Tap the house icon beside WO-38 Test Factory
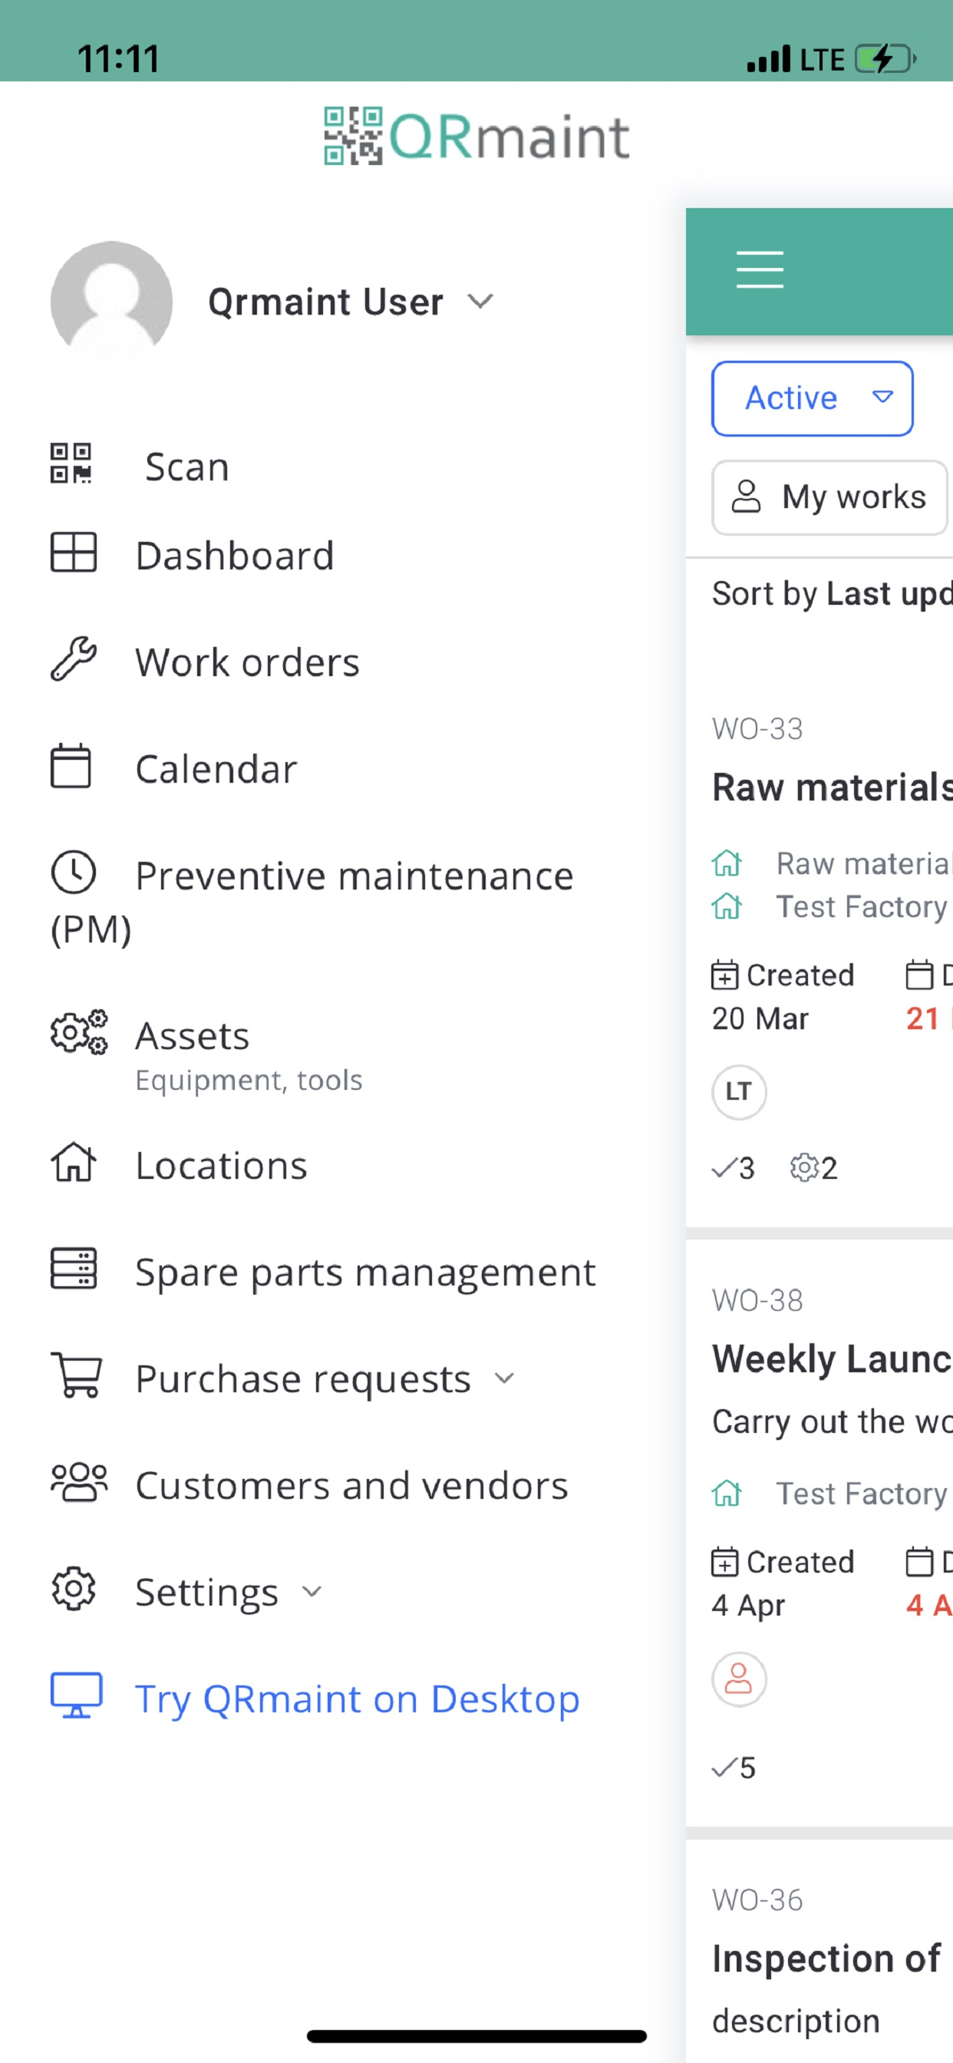 coord(727,1494)
